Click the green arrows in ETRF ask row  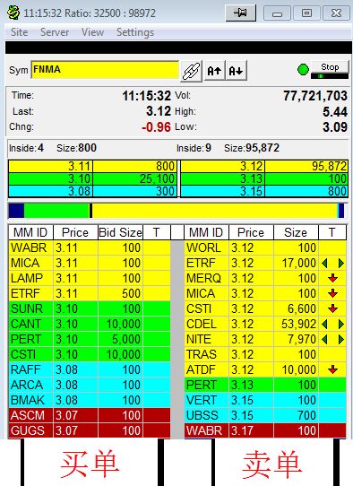click(x=333, y=263)
